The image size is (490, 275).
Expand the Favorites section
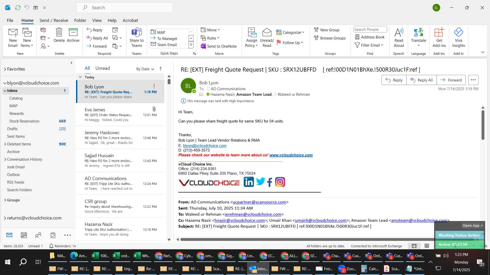click(x=5, y=69)
